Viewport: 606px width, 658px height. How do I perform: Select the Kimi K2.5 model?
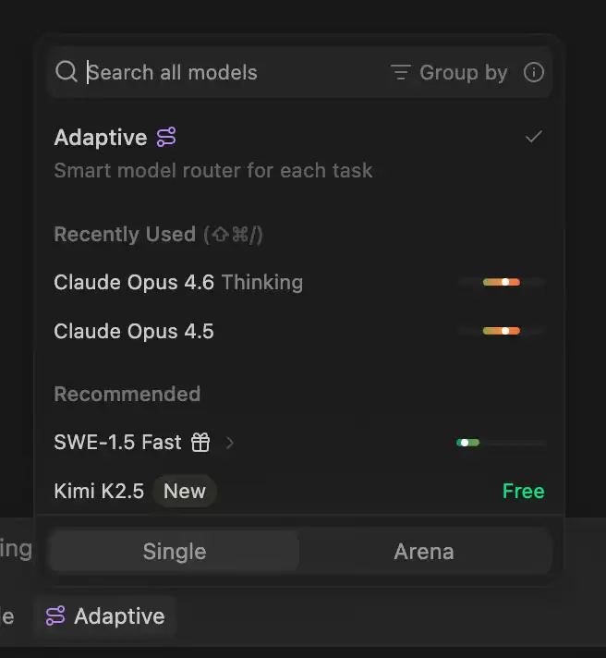point(299,491)
